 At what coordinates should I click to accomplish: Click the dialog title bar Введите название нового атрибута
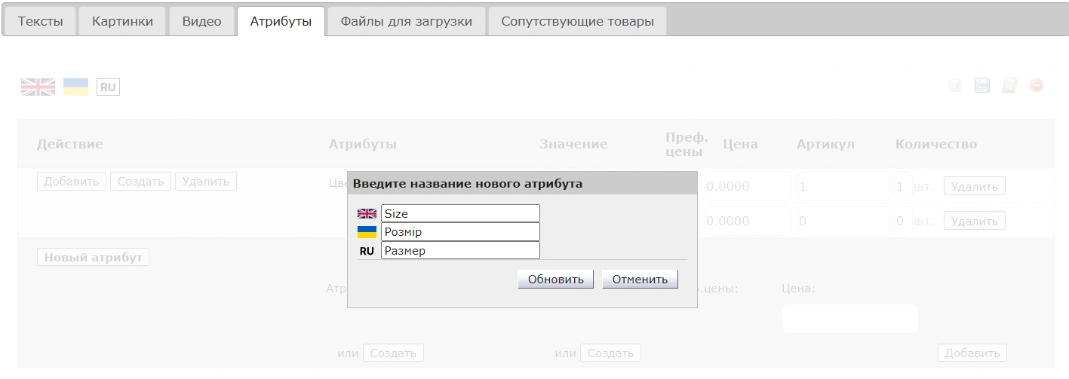[521, 183]
